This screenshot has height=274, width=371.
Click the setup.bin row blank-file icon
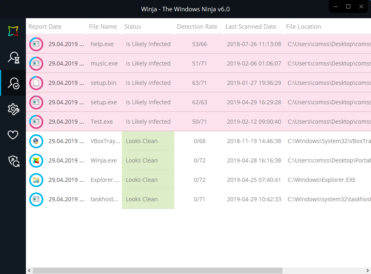(x=36, y=83)
